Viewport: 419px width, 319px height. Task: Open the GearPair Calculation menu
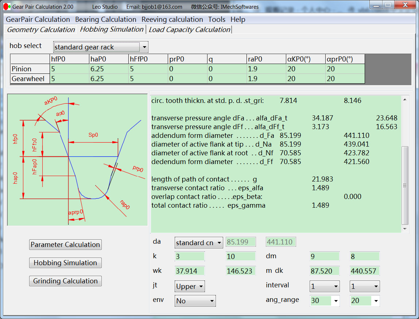pos(38,19)
